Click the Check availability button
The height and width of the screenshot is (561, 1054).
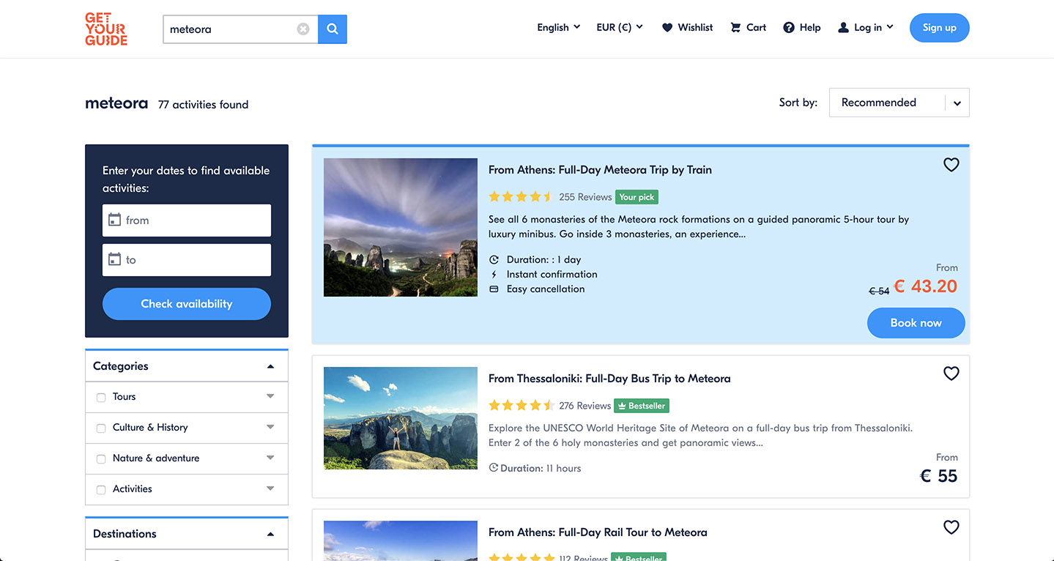(x=187, y=304)
